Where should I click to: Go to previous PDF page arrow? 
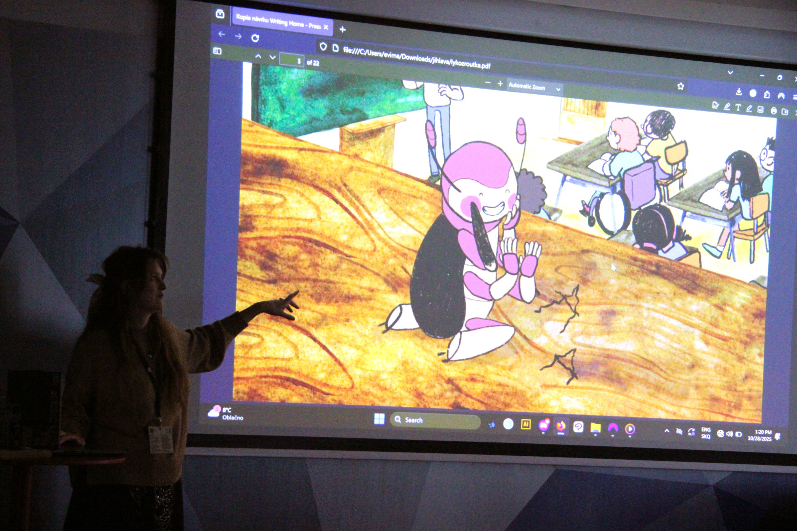coord(258,56)
